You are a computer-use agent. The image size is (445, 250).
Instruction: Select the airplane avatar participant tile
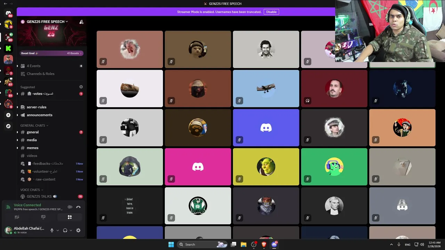click(266, 89)
